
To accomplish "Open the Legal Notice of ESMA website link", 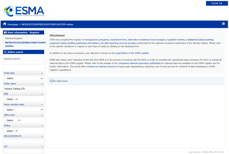I will 132,53.
